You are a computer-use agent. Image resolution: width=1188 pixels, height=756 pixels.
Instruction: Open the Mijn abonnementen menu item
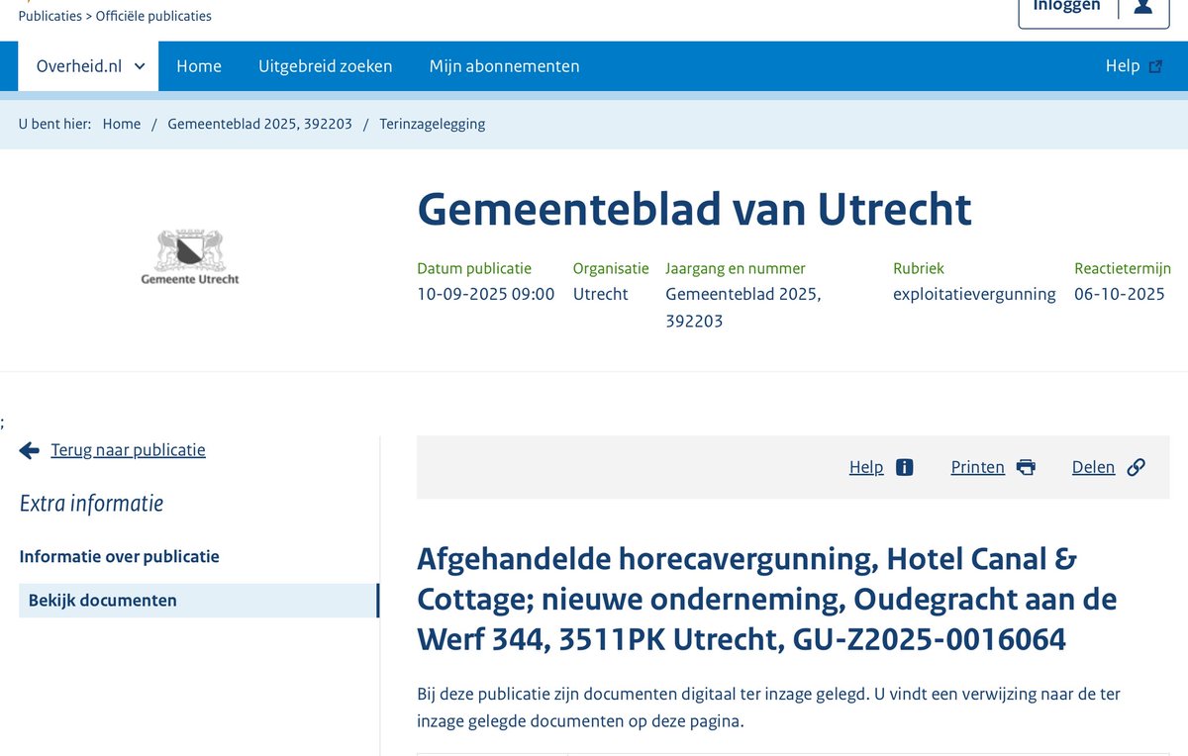click(505, 65)
